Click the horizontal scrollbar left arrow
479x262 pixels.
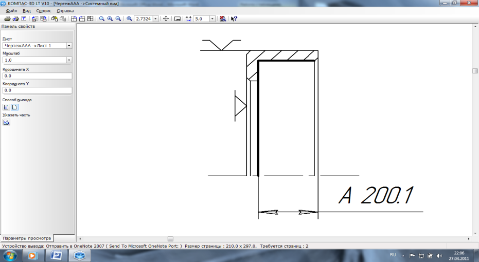pyautogui.click(x=80, y=239)
